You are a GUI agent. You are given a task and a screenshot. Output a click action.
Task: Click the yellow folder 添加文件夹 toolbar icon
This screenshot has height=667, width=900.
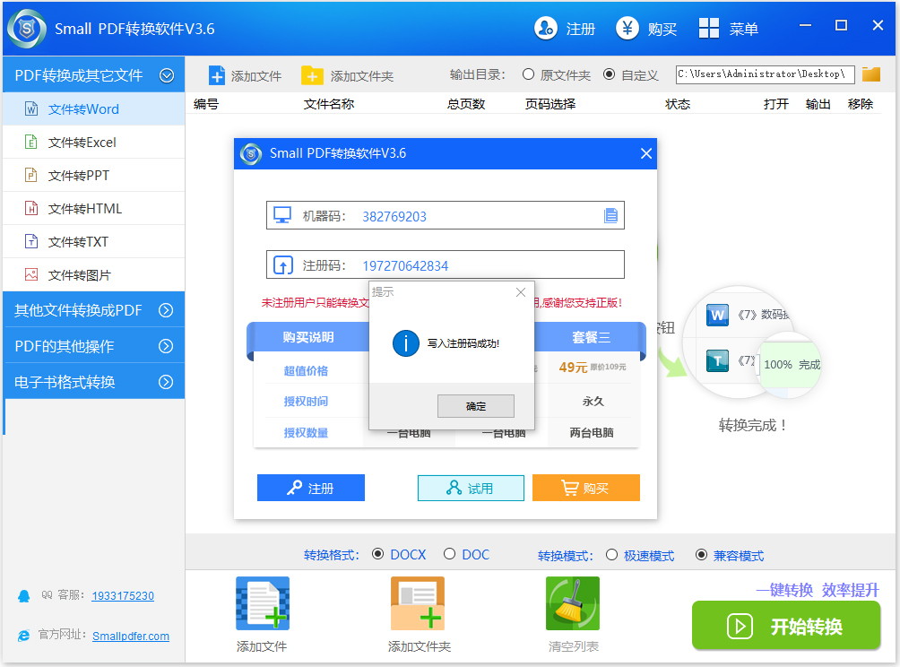pyautogui.click(x=312, y=76)
